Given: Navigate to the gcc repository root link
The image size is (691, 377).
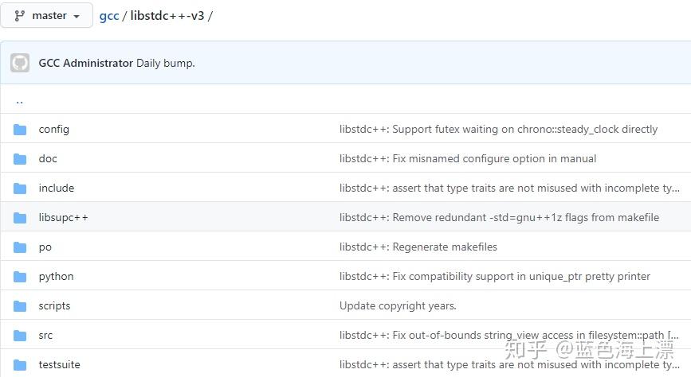Looking at the screenshot, I should click(x=109, y=16).
